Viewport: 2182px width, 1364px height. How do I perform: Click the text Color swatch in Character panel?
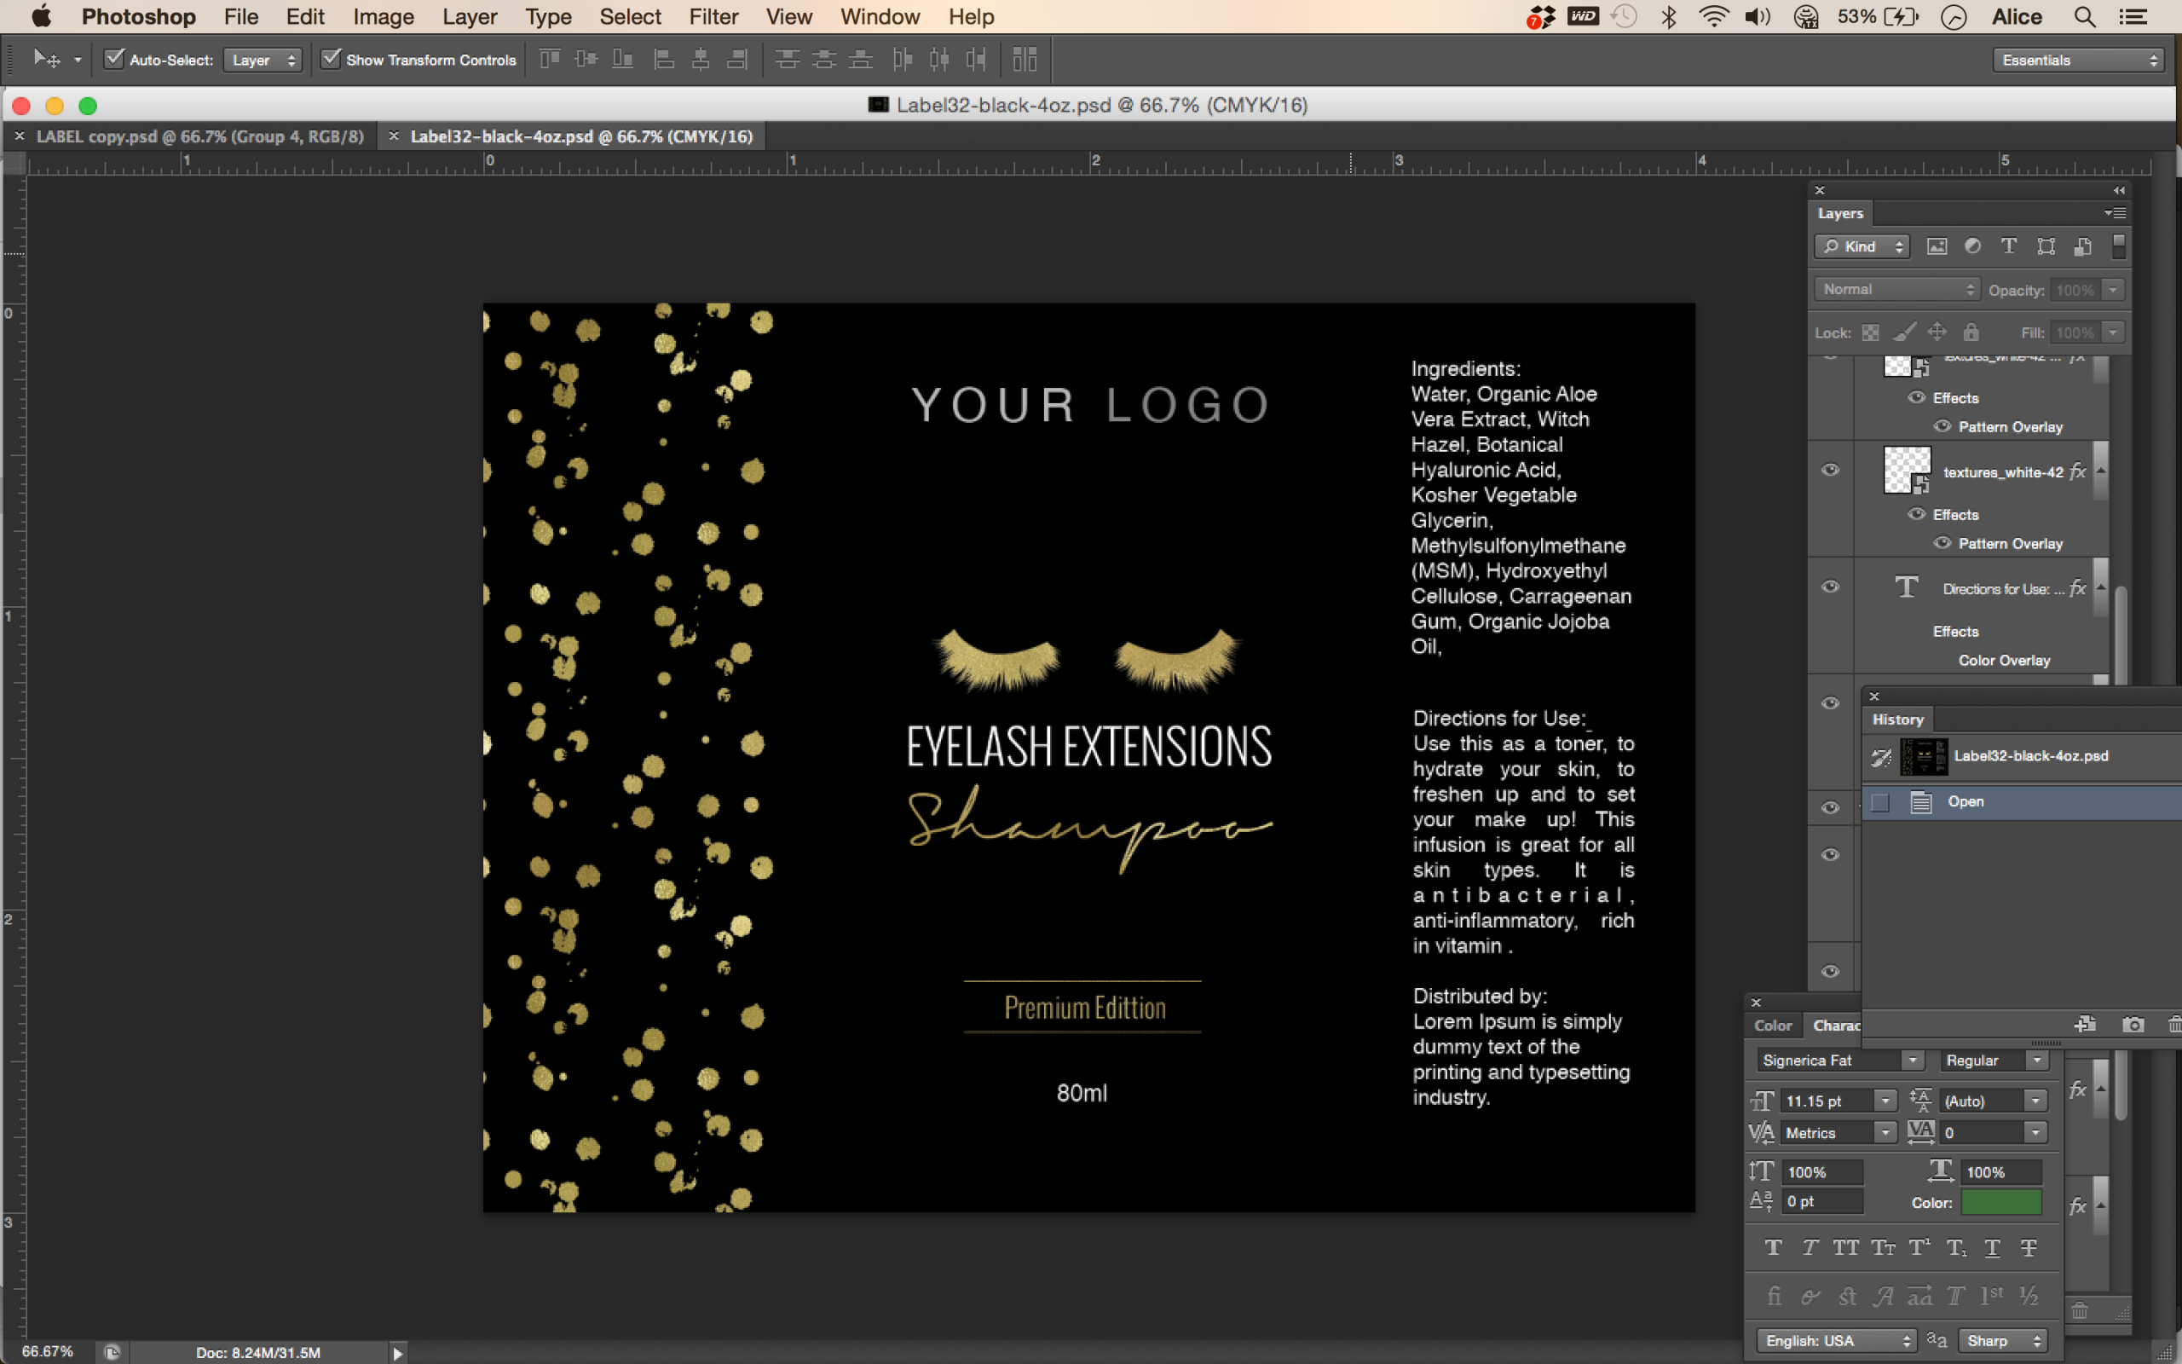2000,1202
